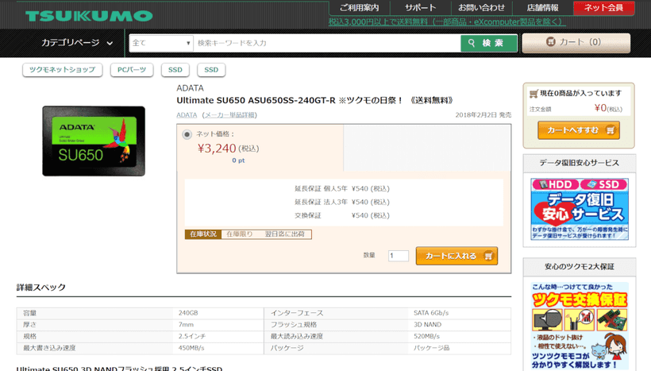651x371 pixels.
Task: Click 詳細スペック section heading
Action: pos(41,288)
